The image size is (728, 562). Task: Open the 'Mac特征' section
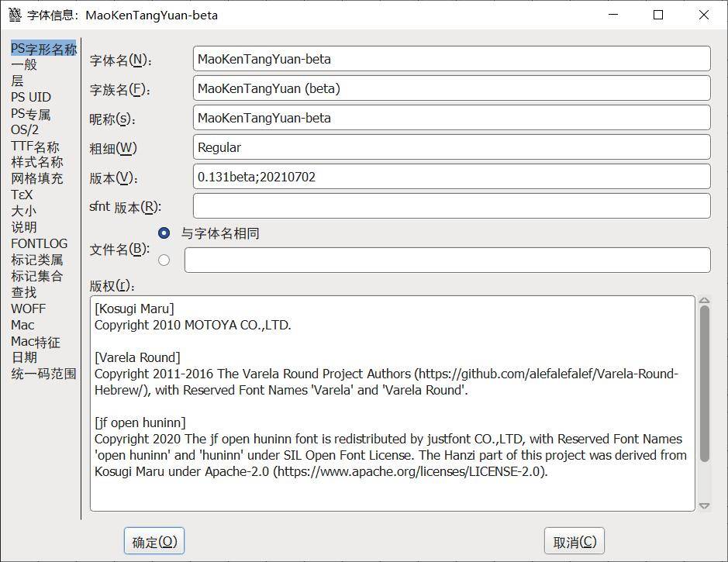tap(36, 342)
